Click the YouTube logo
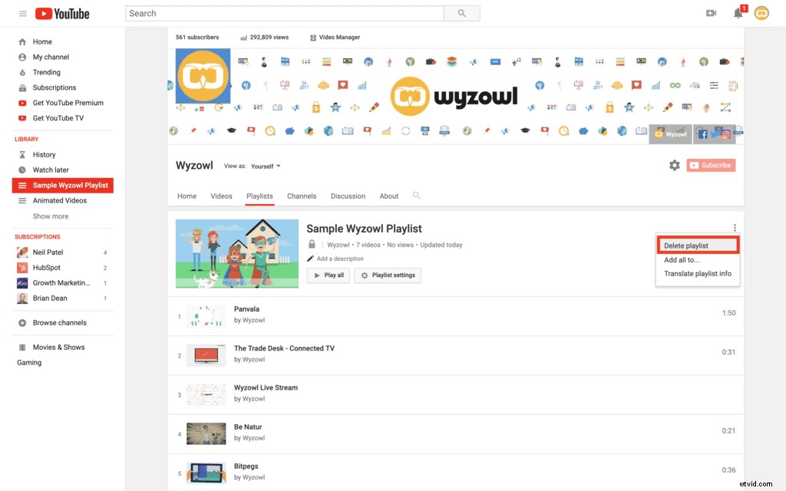Screen dimensions: 786x491 62,14
